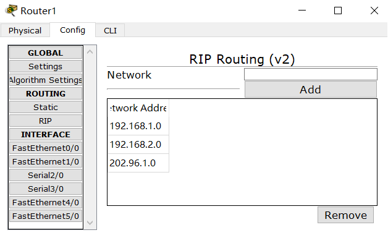Click the Add network button
Viewport: 388px width, 243px height.
(x=311, y=90)
